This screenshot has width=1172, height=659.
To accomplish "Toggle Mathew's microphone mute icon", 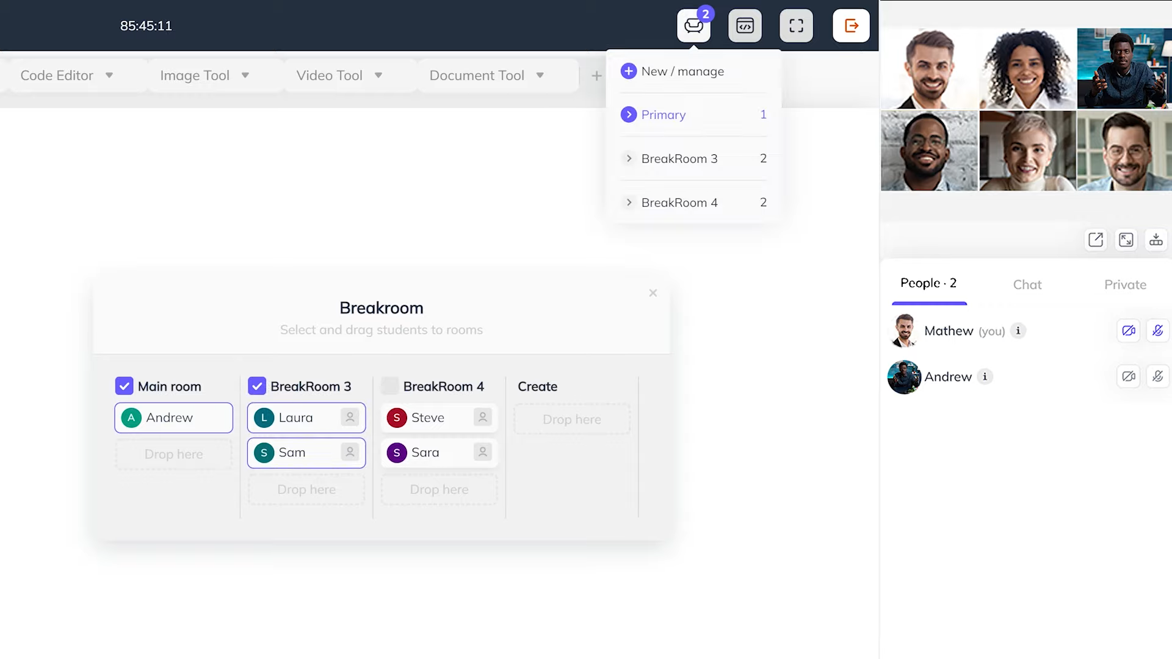I will 1157,331.
